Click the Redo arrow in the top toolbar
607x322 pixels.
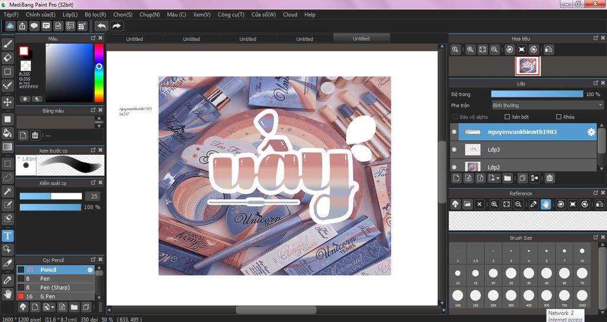(116, 26)
